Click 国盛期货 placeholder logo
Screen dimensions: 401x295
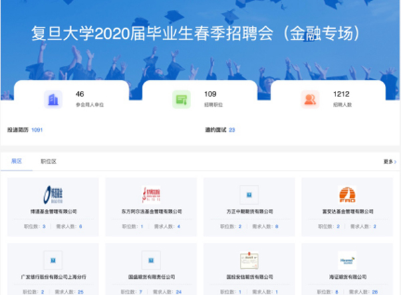[x=151, y=260]
